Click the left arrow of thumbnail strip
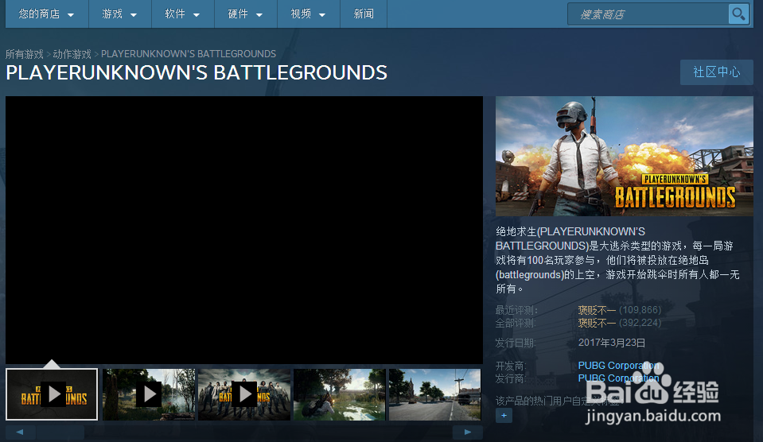The image size is (763, 442). [20, 432]
